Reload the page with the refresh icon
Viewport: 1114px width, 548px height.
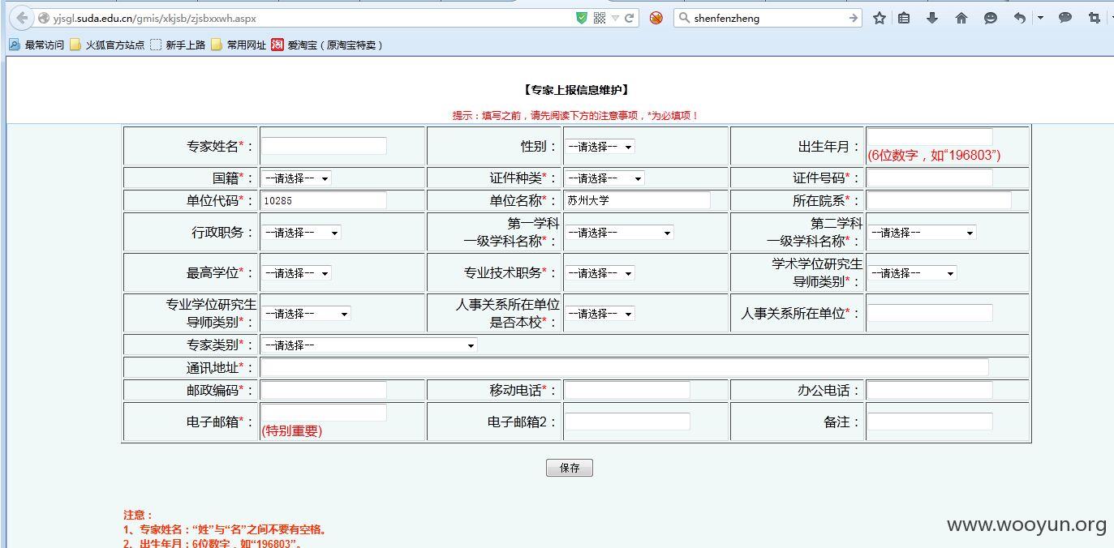click(x=629, y=18)
